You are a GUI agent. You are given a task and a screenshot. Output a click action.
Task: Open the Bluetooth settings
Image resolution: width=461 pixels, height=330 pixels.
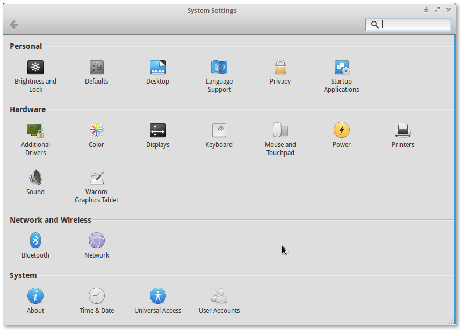[35, 240]
